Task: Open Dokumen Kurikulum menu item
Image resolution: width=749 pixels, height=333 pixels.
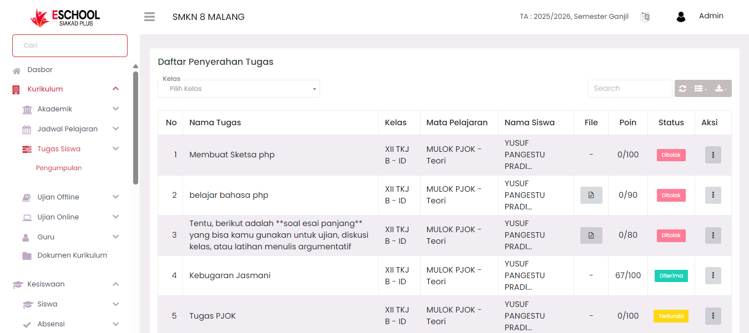Action: pyautogui.click(x=72, y=255)
